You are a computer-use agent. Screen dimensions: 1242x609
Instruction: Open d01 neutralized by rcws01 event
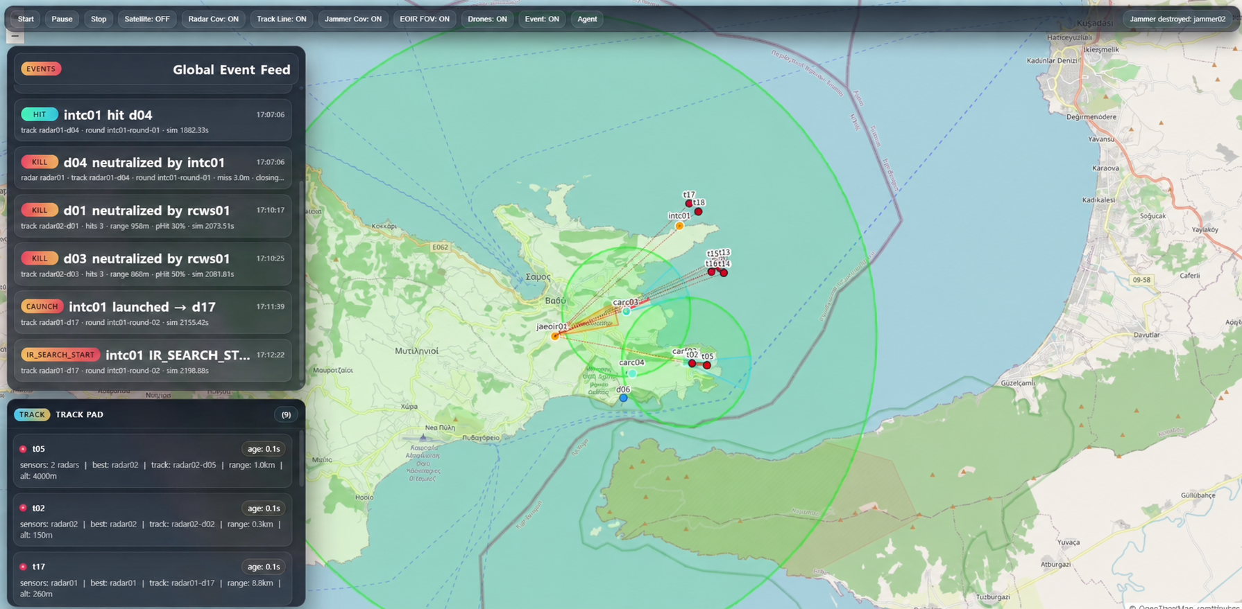tap(153, 216)
